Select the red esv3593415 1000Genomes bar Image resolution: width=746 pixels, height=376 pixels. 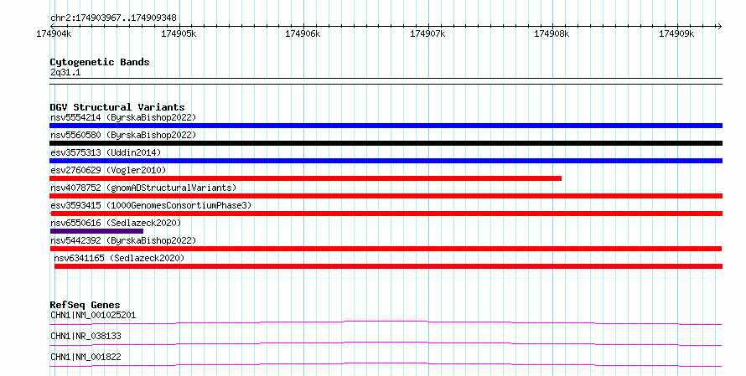tap(386, 214)
